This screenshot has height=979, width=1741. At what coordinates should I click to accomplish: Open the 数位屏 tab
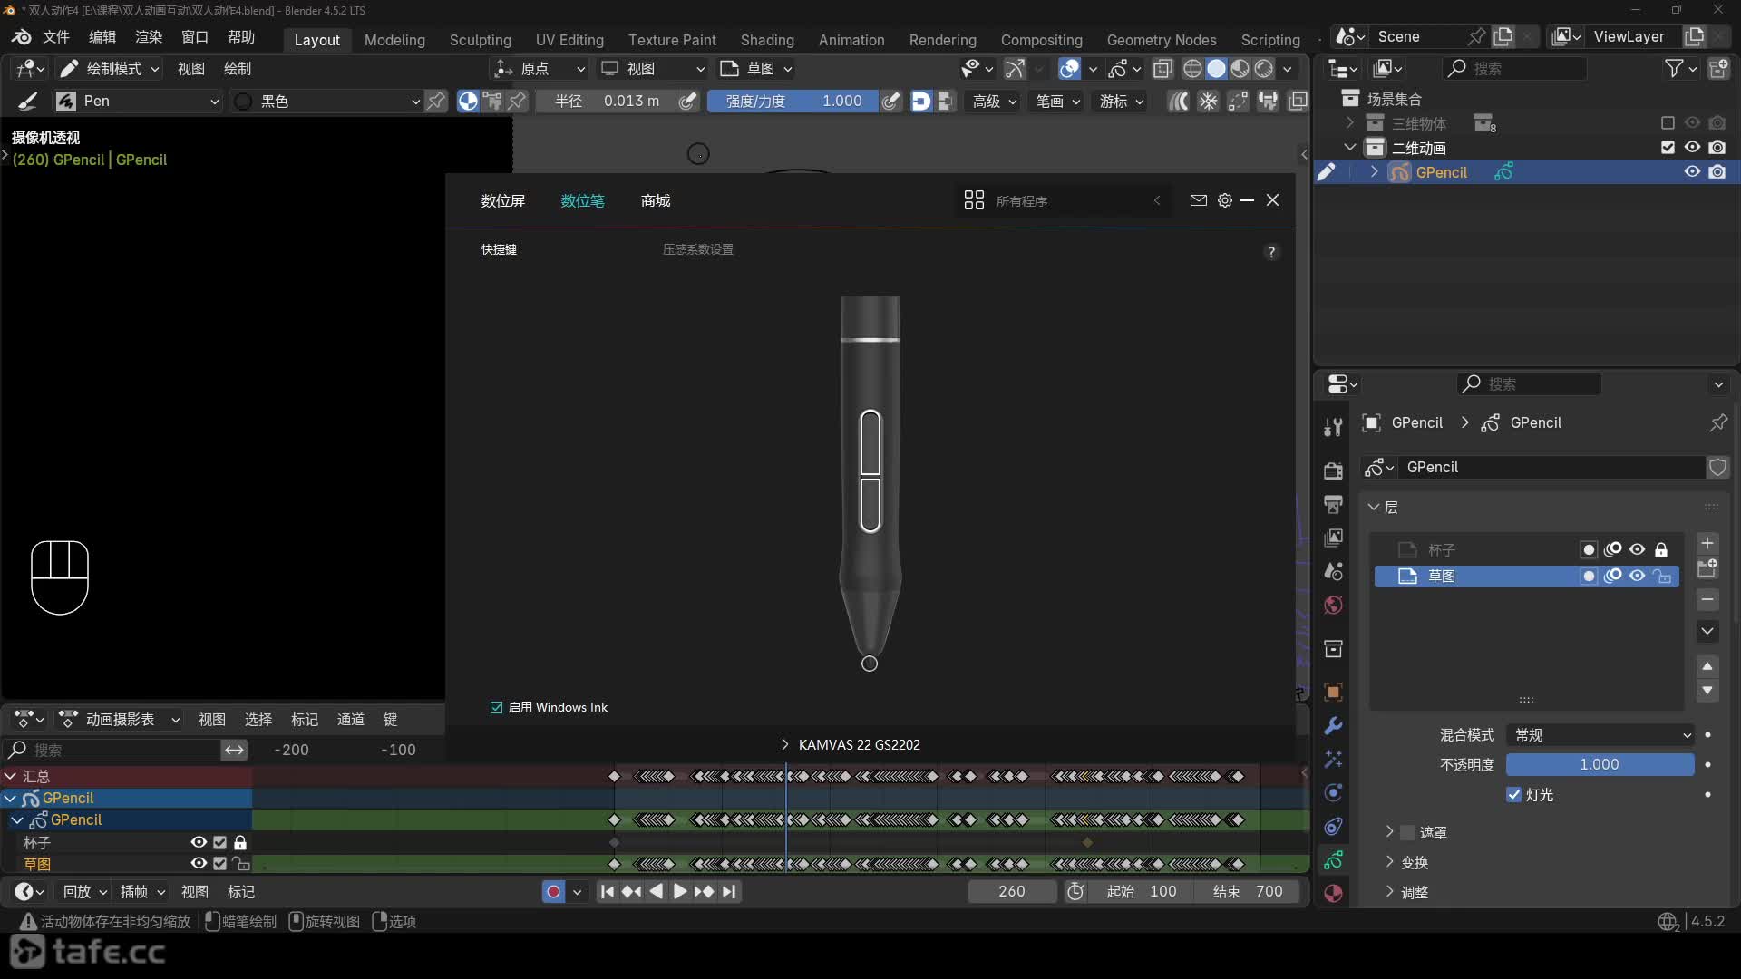[x=503, y=200]
